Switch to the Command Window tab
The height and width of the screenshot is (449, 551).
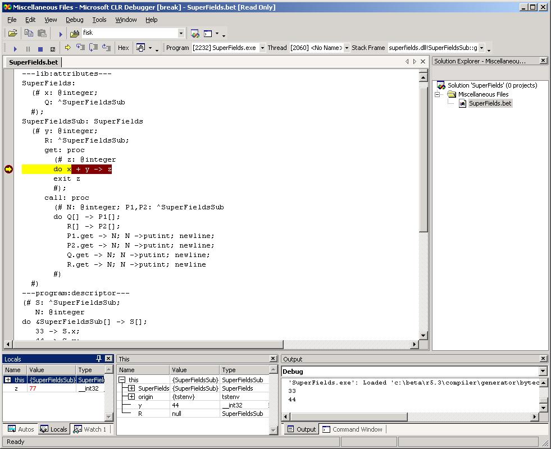tap(352, 429)
